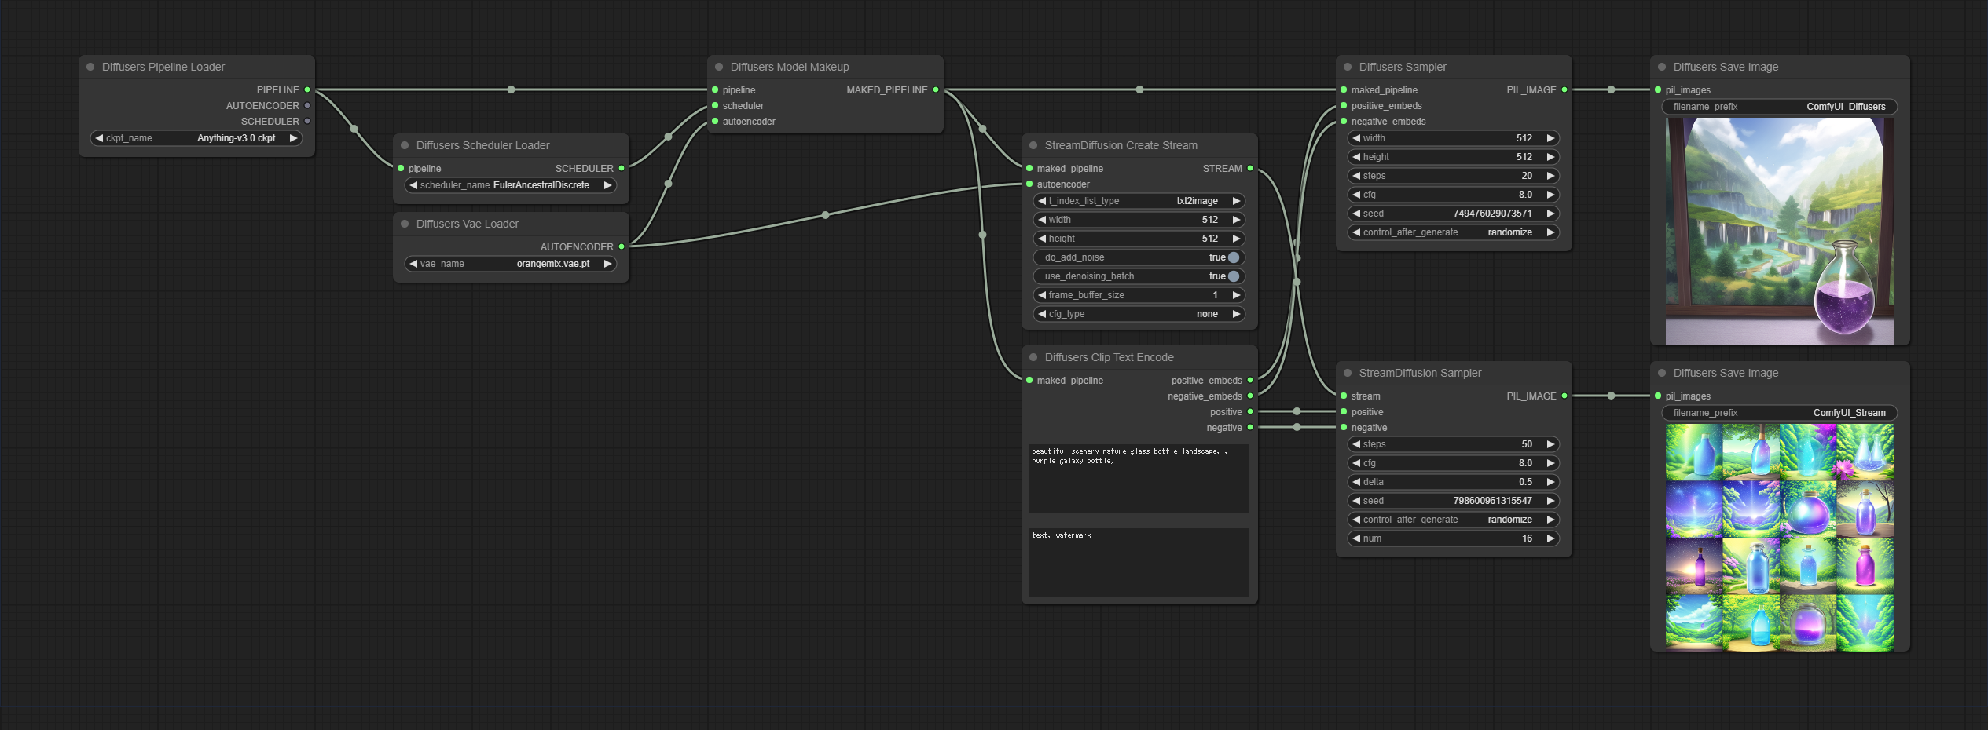1988x730 pixels.
Task: Open the cfg_type none selector
Action: click(1139, 314)
